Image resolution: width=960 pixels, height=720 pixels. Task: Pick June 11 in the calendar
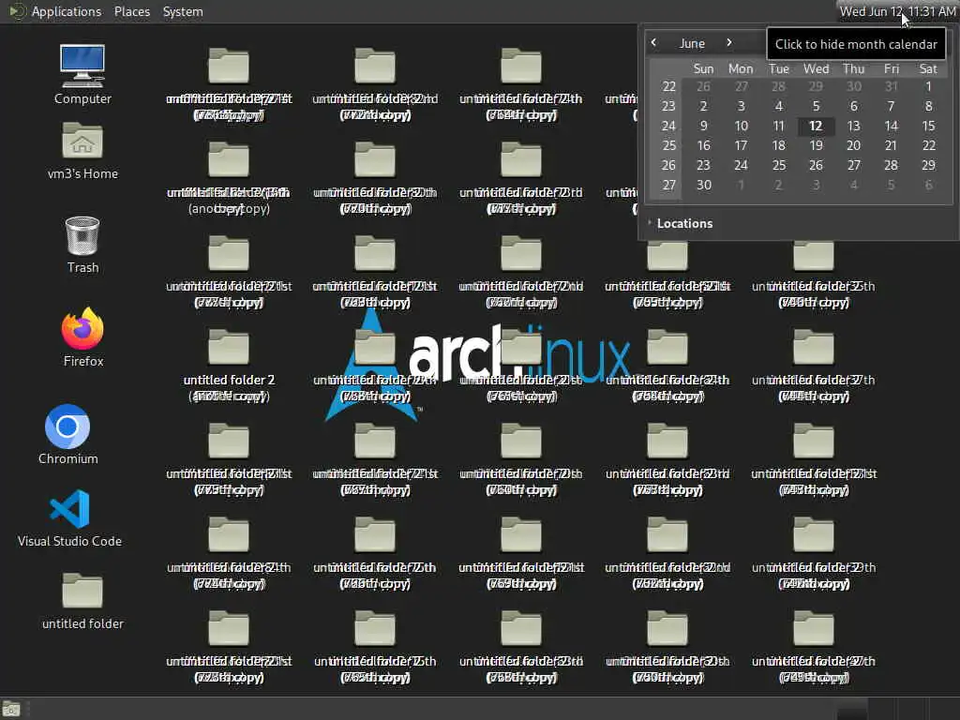click(778, 126)
